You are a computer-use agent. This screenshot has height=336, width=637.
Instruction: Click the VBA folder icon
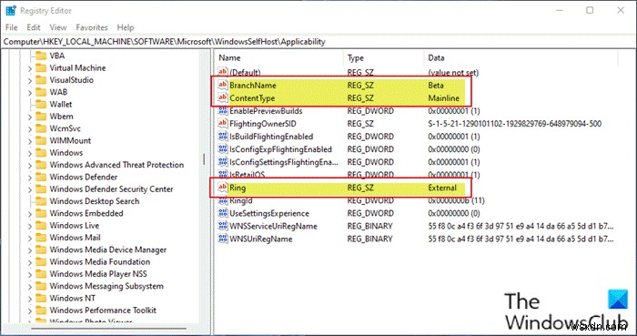tap(41, 56)
